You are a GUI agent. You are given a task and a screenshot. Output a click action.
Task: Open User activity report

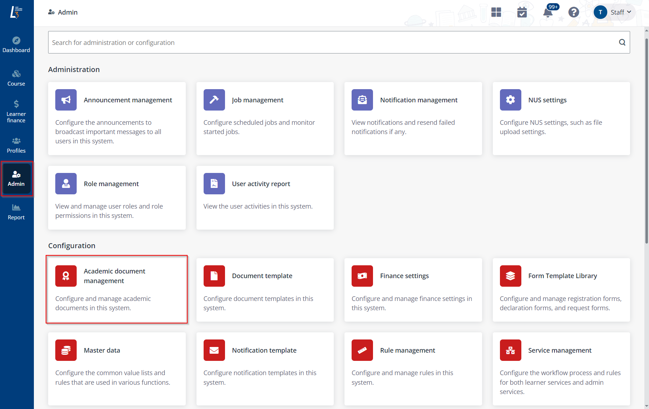click(265, 198)
